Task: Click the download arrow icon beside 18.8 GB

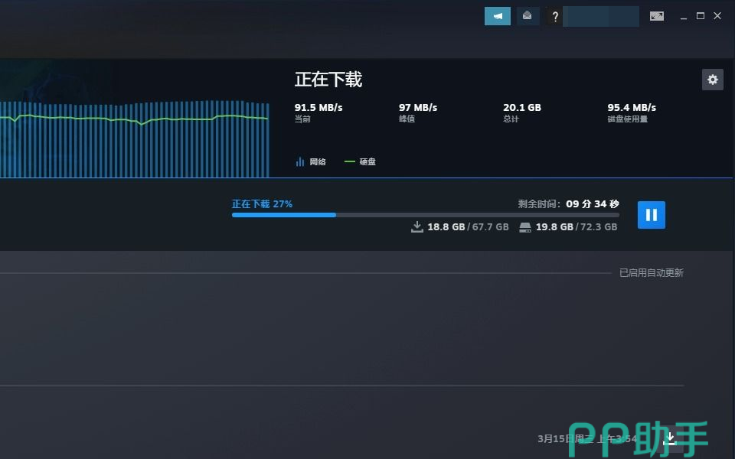Action: (x=417, y=227)
